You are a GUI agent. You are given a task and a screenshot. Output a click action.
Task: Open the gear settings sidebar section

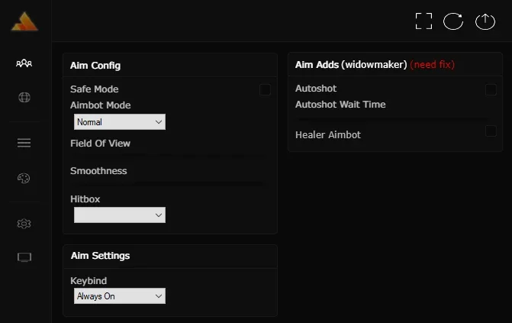tap(24, 224)
